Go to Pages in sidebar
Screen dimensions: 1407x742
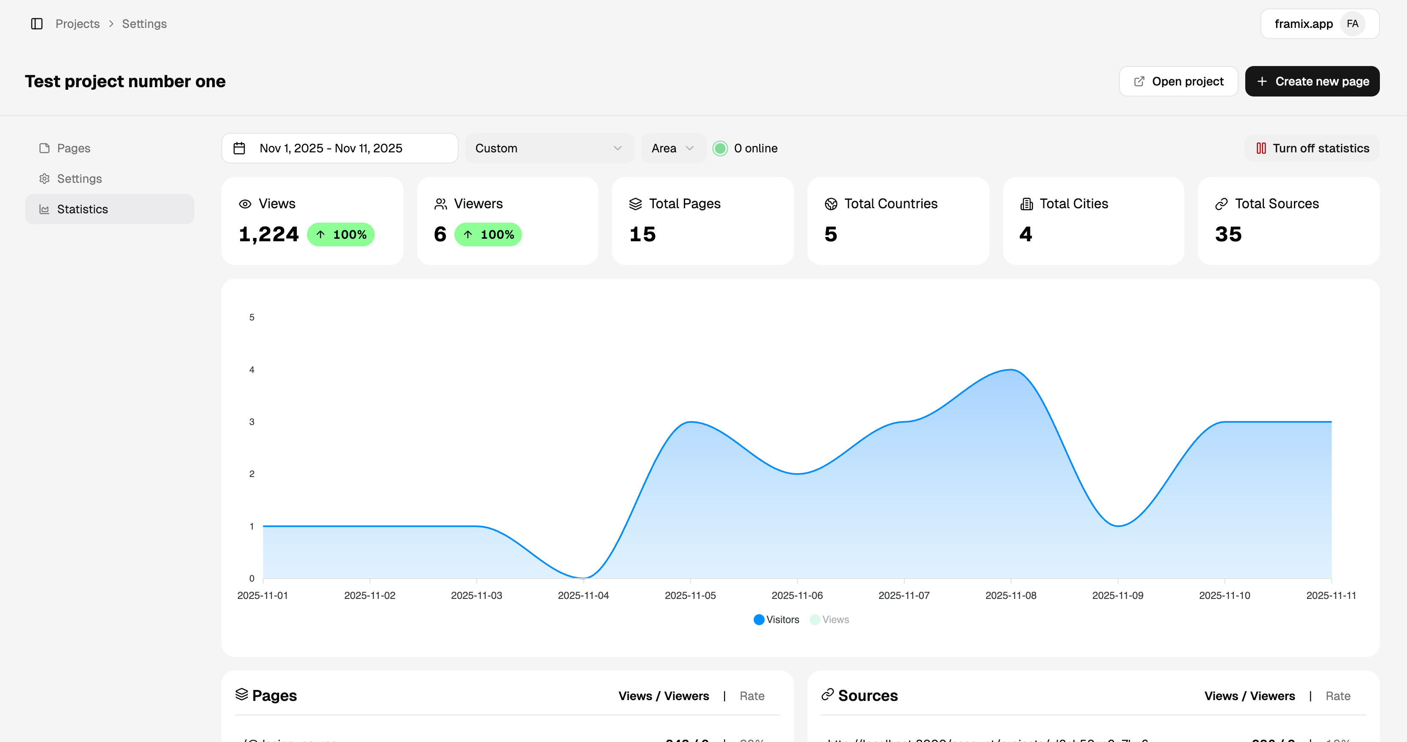(x=74, y=148)
